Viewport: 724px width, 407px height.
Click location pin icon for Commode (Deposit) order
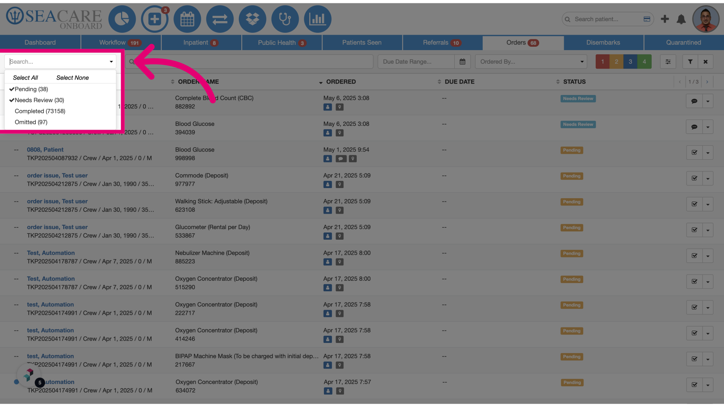coord(340,185)
